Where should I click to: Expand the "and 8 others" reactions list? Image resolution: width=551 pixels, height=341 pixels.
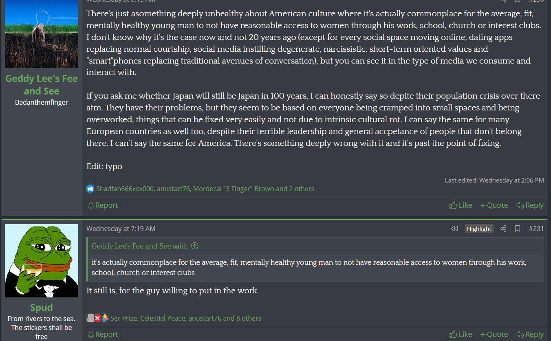[x=242, y=318]
